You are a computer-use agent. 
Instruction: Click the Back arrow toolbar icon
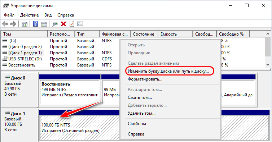(5, 24)
